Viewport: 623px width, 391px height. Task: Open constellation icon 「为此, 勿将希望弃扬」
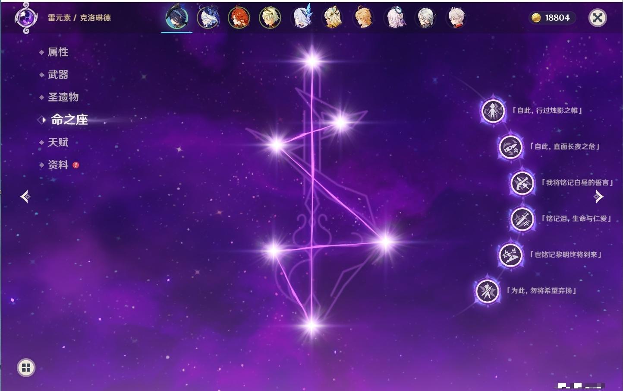tap(487, 291)
